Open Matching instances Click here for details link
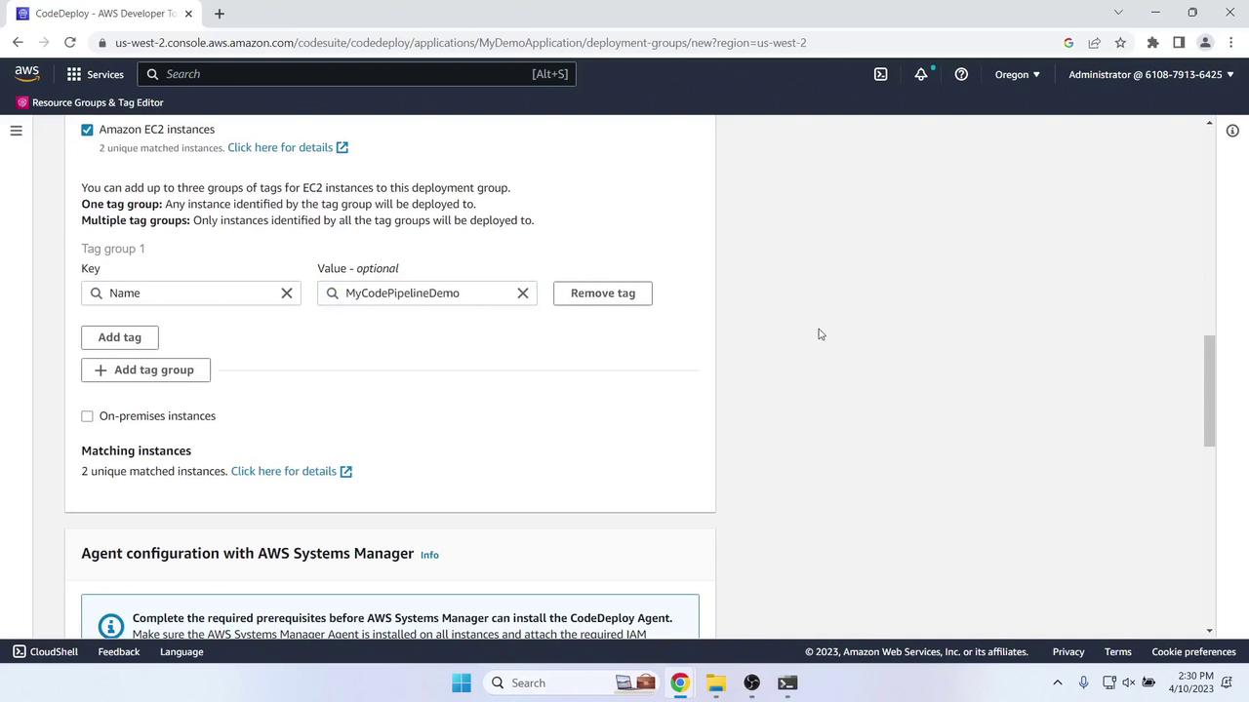The height and width of the screenshot is (702, 1249). click(x=292, y=472)
